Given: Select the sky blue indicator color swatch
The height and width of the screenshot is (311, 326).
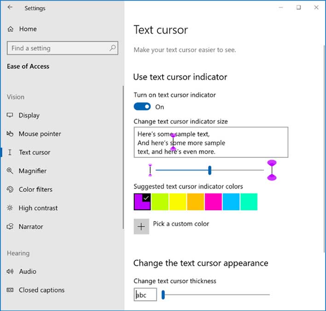Looking at the screenshot, I should (x=231, y=202).
